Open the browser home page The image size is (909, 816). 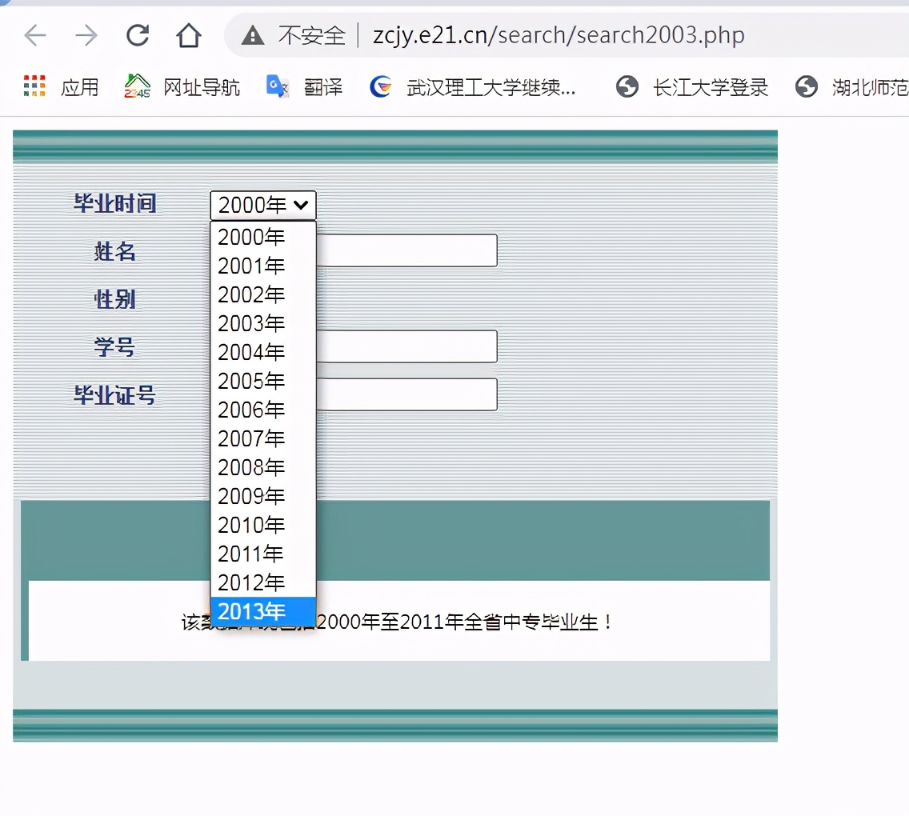(189, 35)
